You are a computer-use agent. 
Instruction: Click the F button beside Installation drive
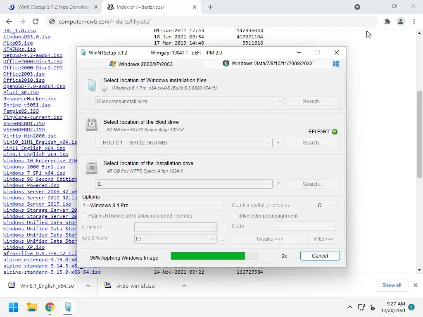pyautogui.click(x=278, y=184)
